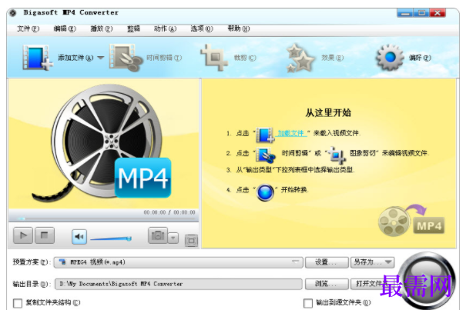This screenshot has height=310, width=466.
Task: Toggle full screen preview button
Action: (191, 241)
